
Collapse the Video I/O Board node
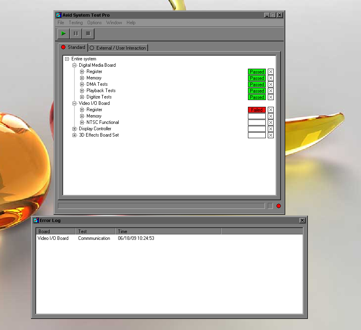(x=74, y=104)
